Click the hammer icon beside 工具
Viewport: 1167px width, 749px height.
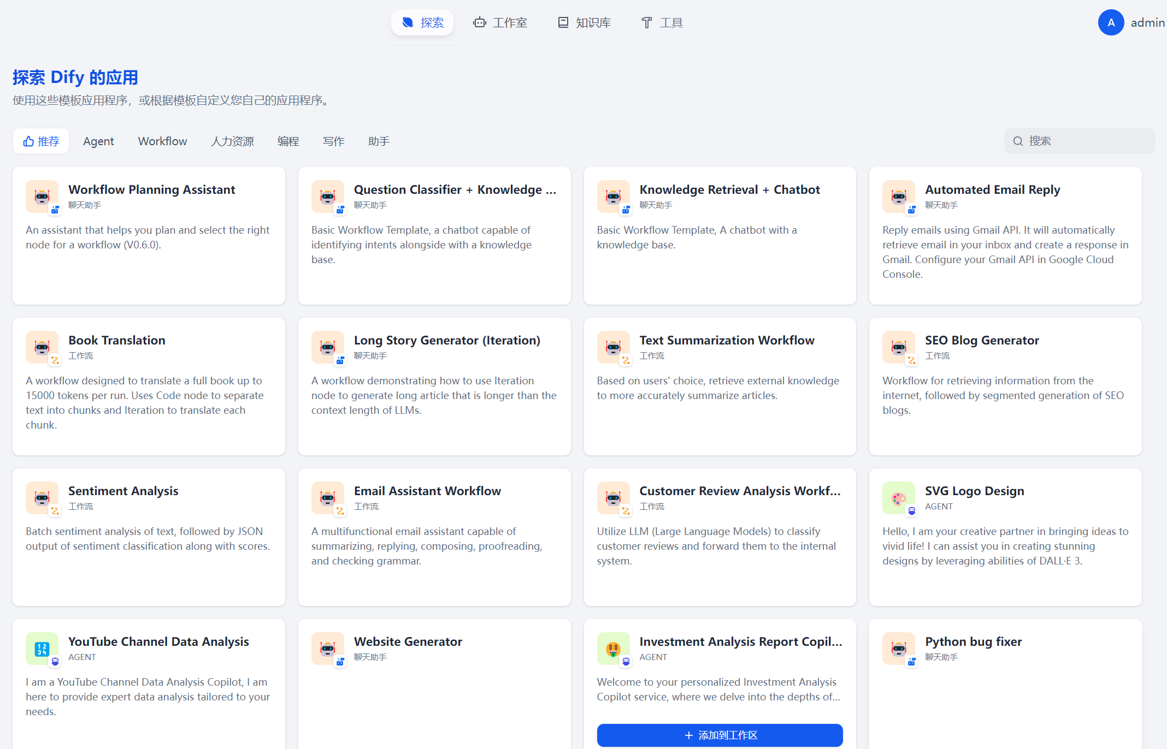pos(646,22)
